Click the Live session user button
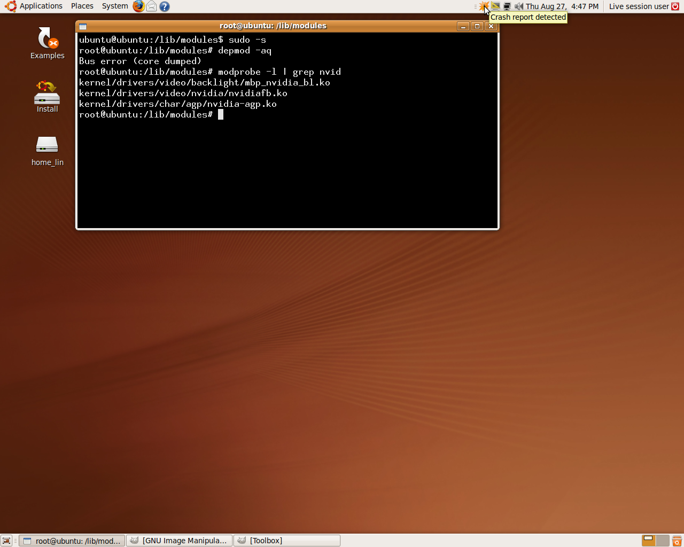The width and height of the screenshot is (684, 547). (x=644, y=6)
